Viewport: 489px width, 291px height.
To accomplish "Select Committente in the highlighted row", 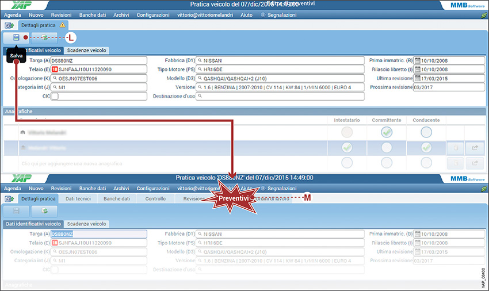I will 387,148.
